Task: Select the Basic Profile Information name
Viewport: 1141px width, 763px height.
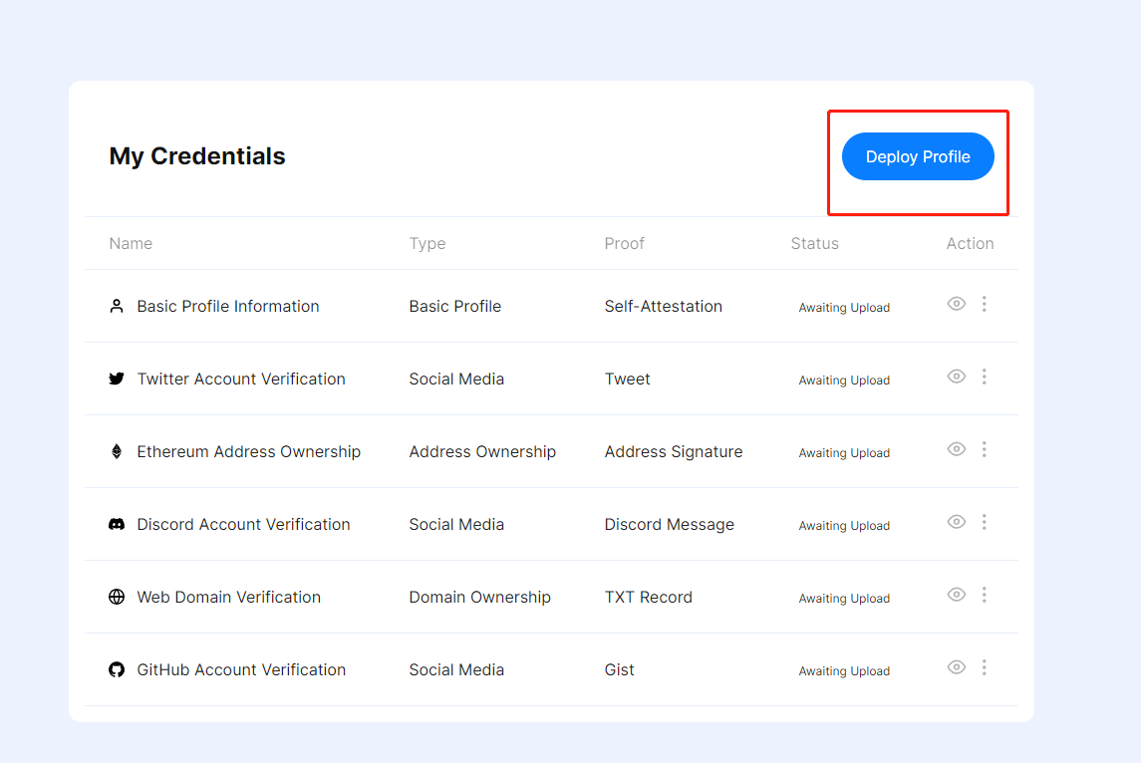Action: (x=228, y=306)
